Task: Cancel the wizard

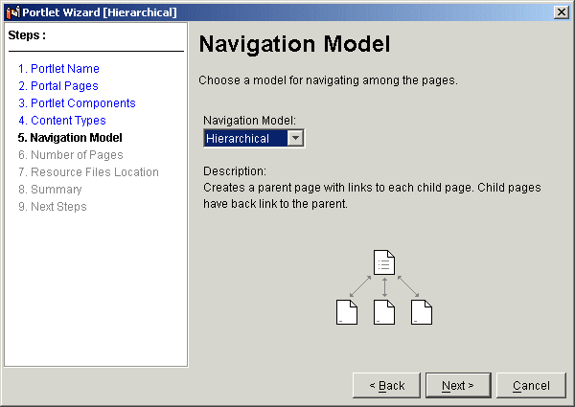Action: [531, 385]
